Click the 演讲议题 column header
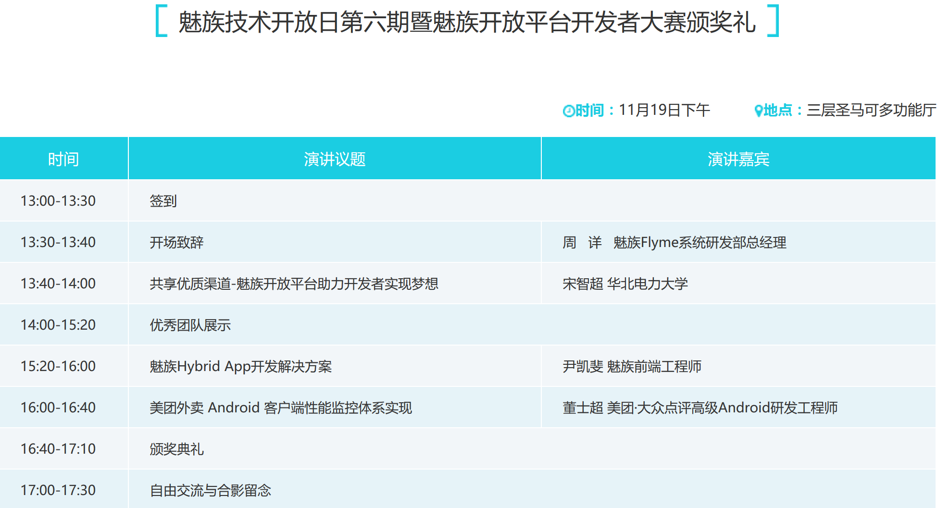 pos(335,159)
